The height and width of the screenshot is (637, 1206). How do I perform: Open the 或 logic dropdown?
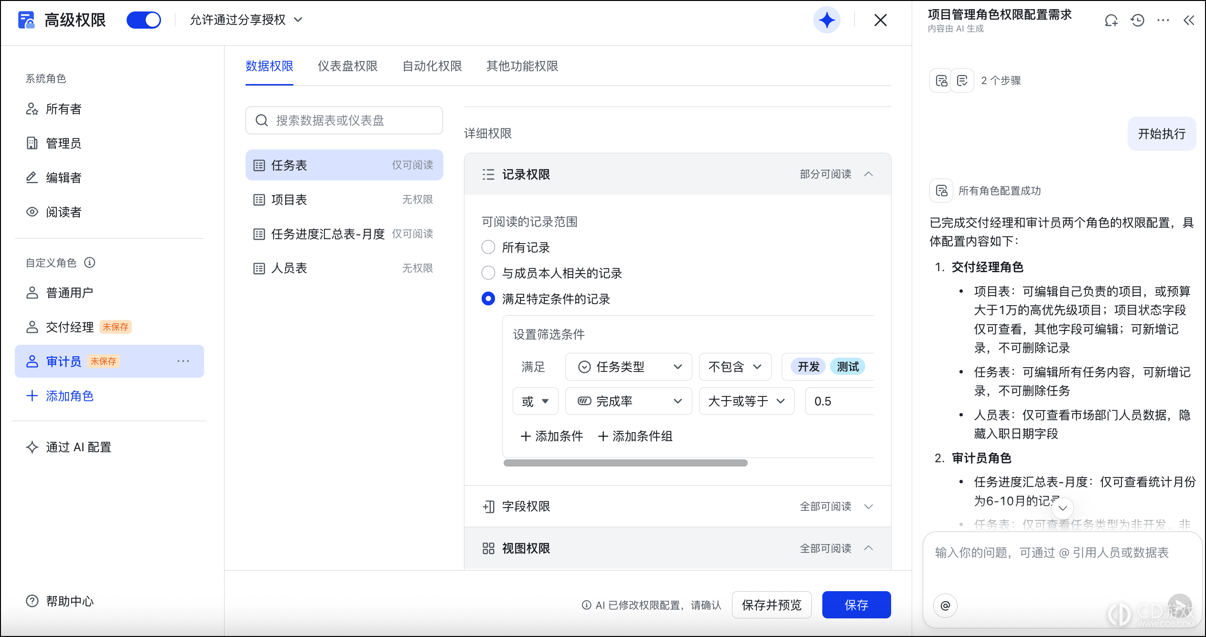point(535,401)
